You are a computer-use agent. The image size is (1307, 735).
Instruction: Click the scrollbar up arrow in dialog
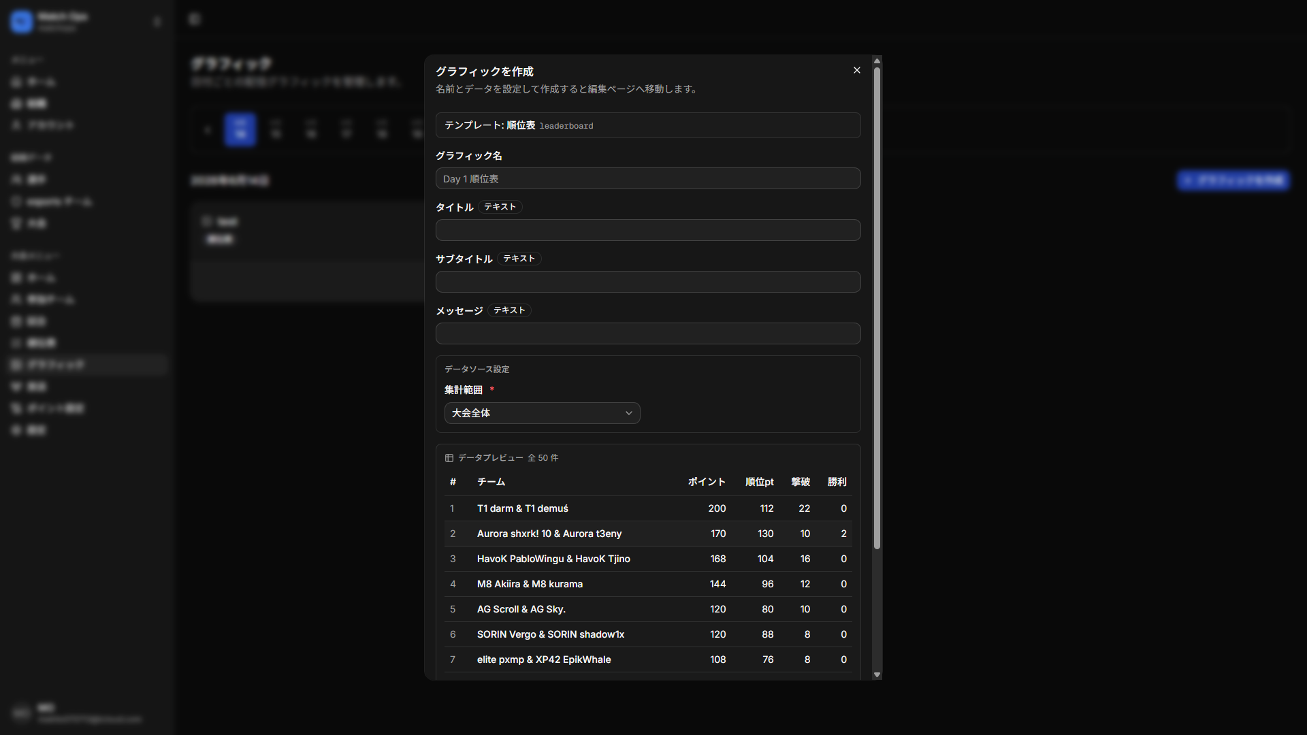coord(877,61)
